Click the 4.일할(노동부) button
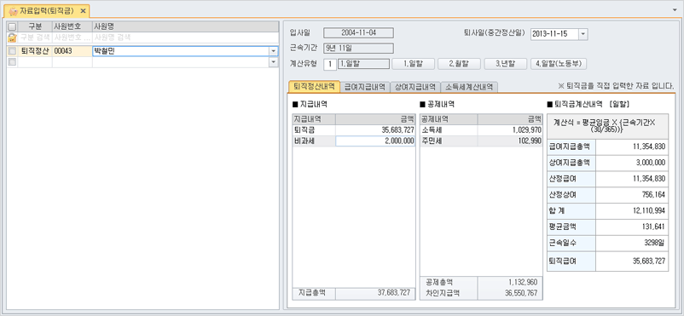Viewport: 684px width, 316px height. click(x=559, y=64)
